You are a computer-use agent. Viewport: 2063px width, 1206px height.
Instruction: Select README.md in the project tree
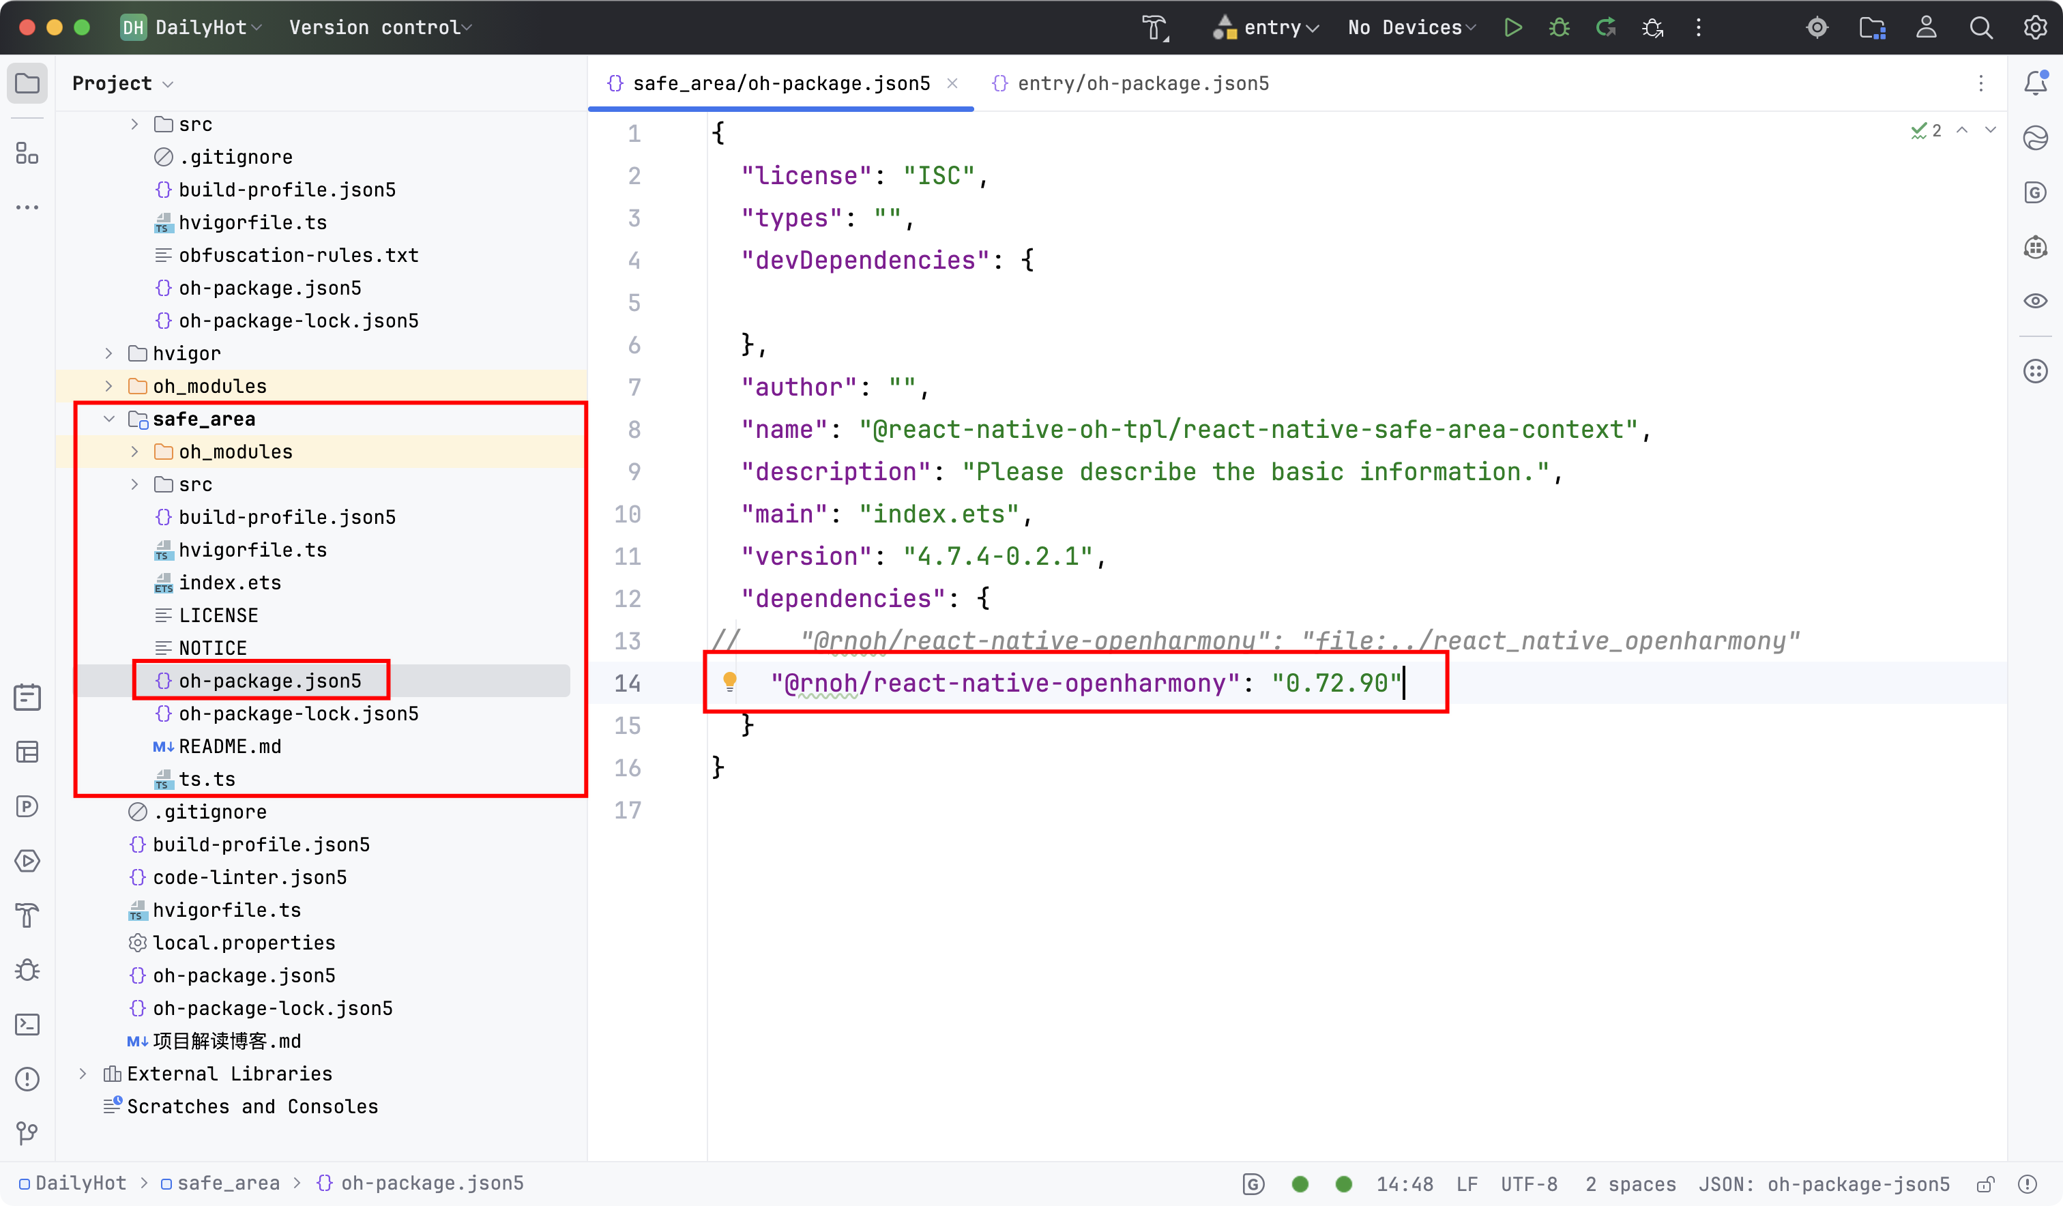229,747
